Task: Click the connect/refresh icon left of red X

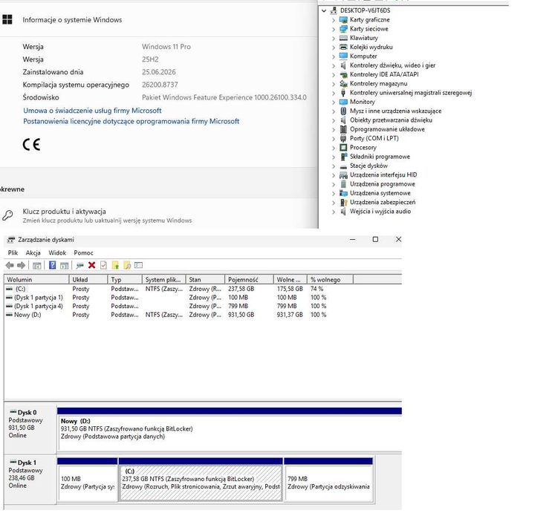Action: coord(80,265)
